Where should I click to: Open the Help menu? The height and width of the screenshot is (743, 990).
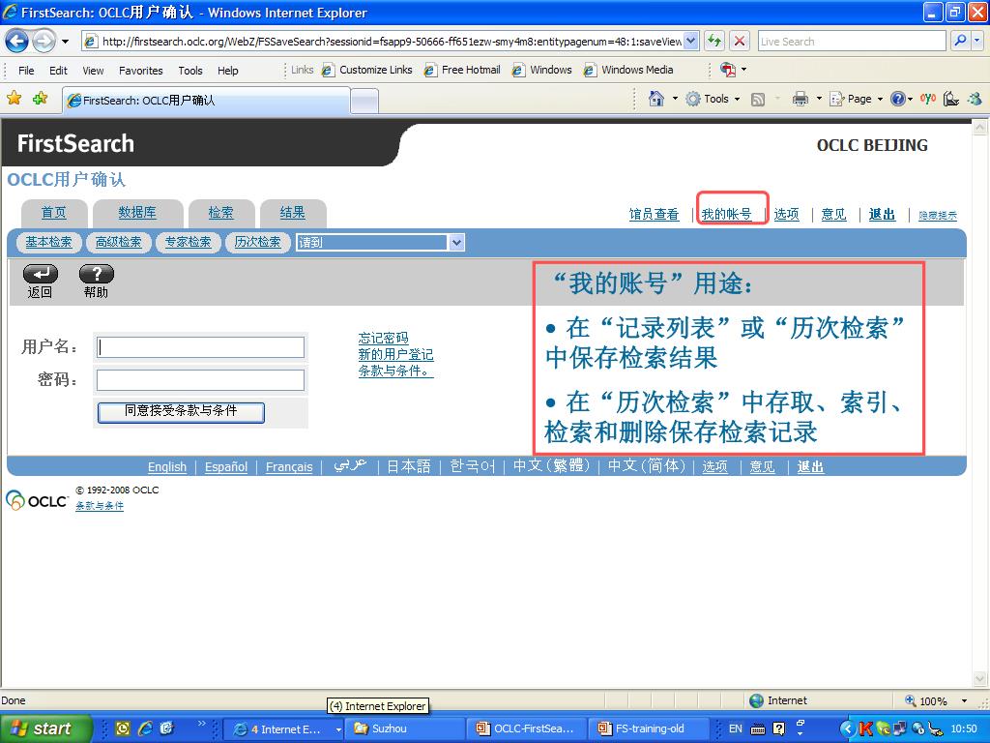pos(228,70)
